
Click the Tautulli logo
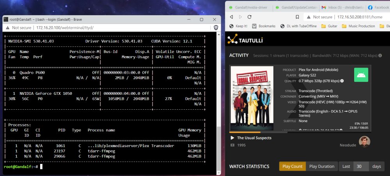point(245,39)
